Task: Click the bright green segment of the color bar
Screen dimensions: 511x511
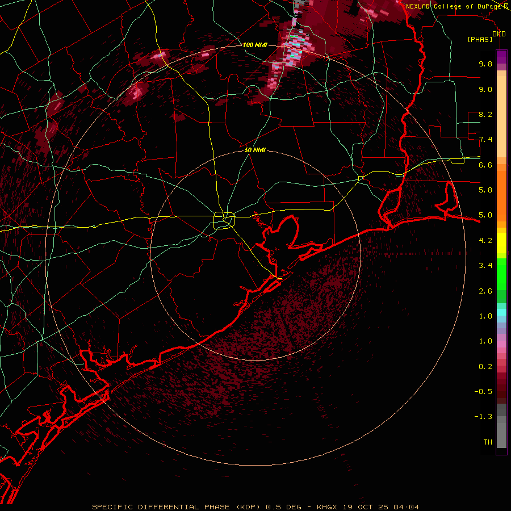Action: click(x=501, y=274)
